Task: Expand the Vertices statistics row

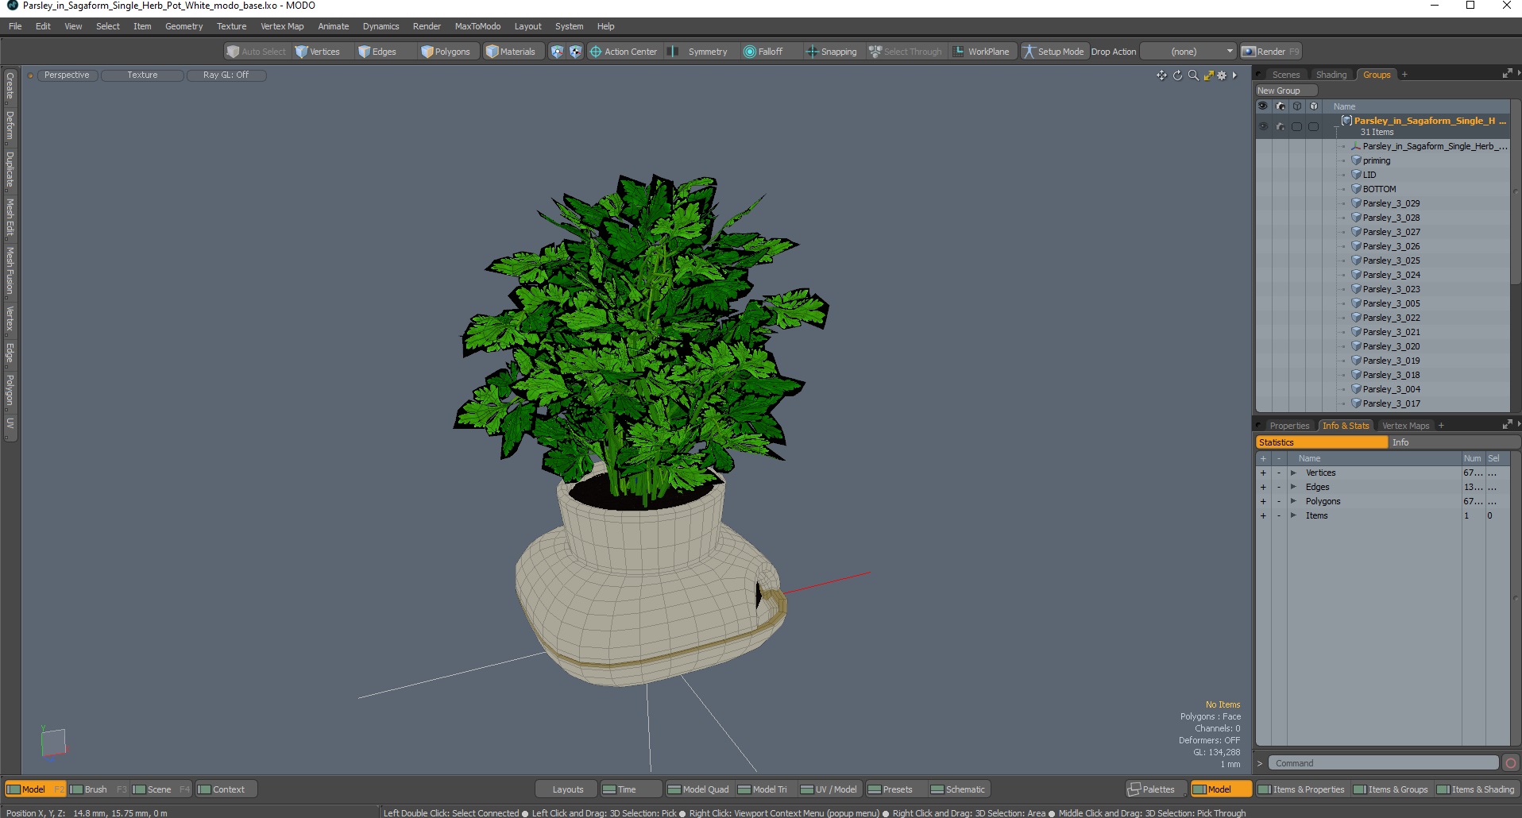Action: pyautogui.click(x=1293, y=473)
